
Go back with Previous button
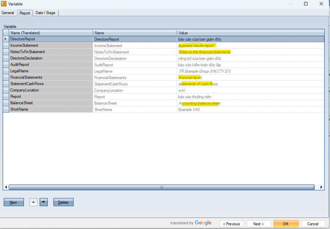click(232, 224)
